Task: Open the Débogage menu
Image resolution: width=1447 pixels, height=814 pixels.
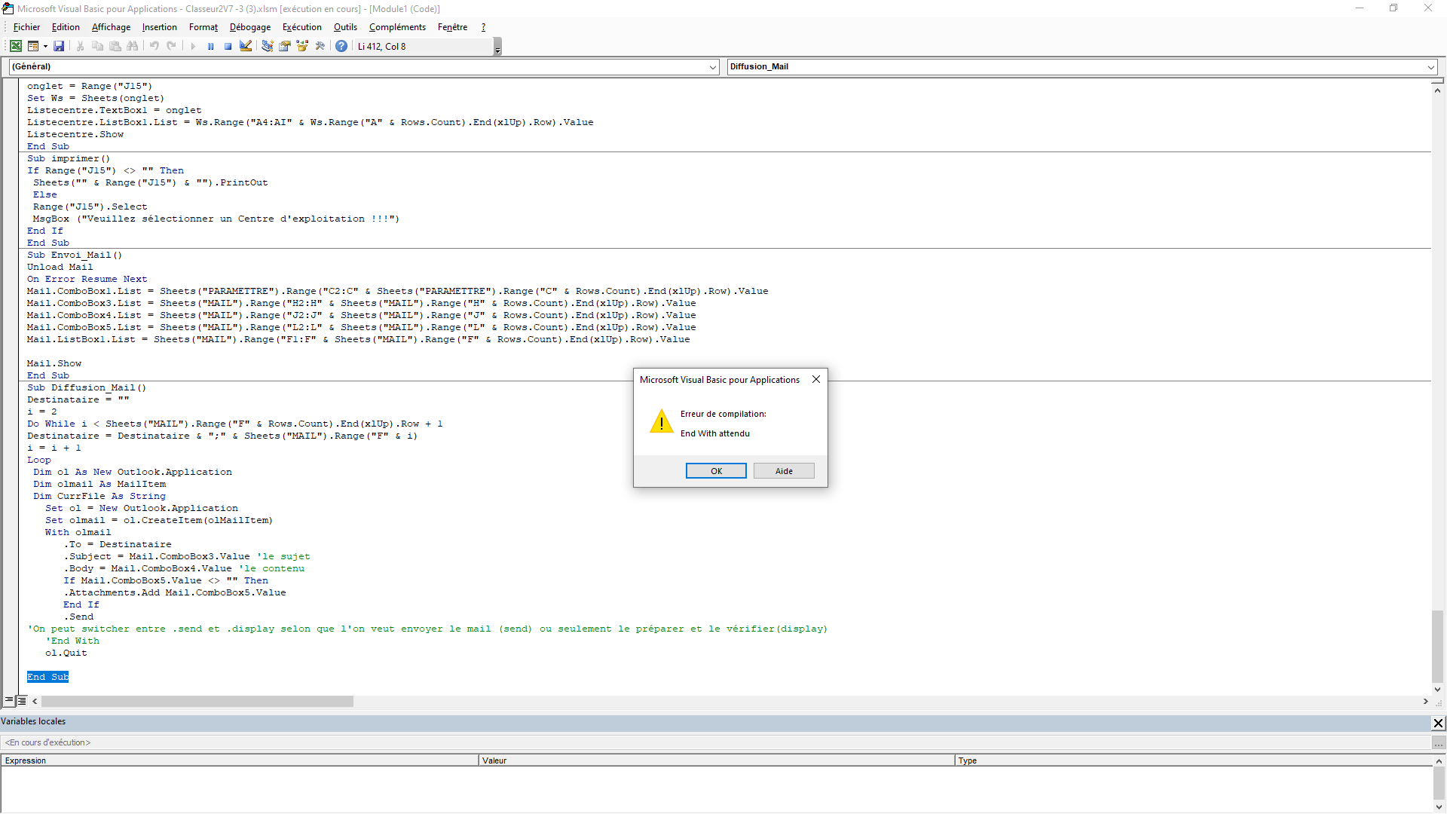Action: [249, 27]
